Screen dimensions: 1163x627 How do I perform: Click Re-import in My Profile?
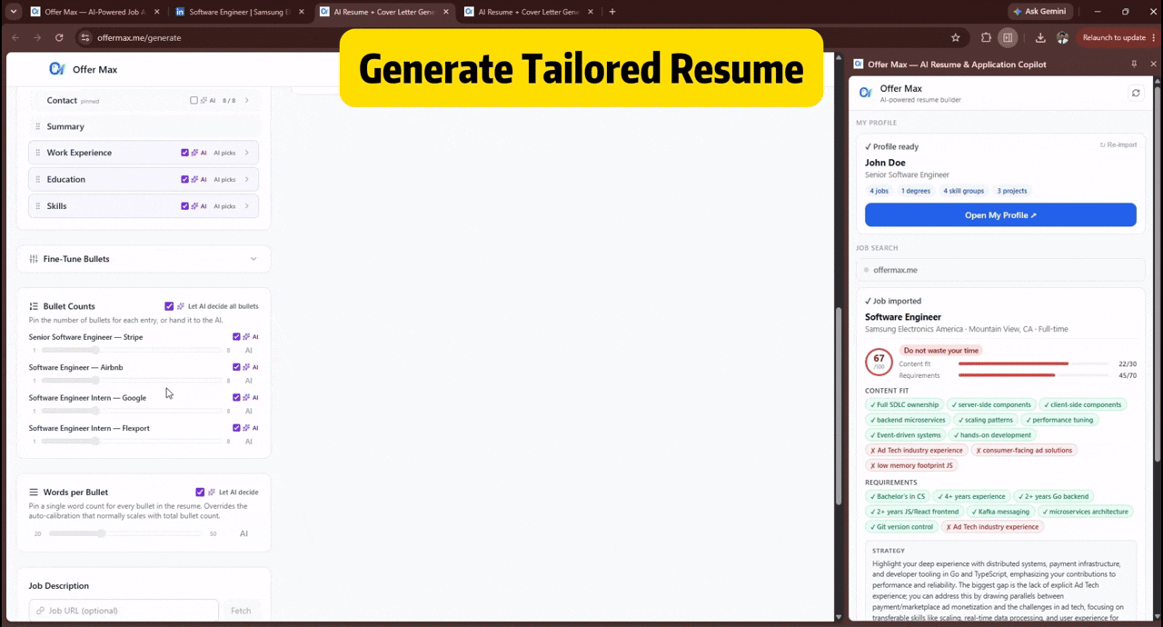click(x=1118, y=145)
